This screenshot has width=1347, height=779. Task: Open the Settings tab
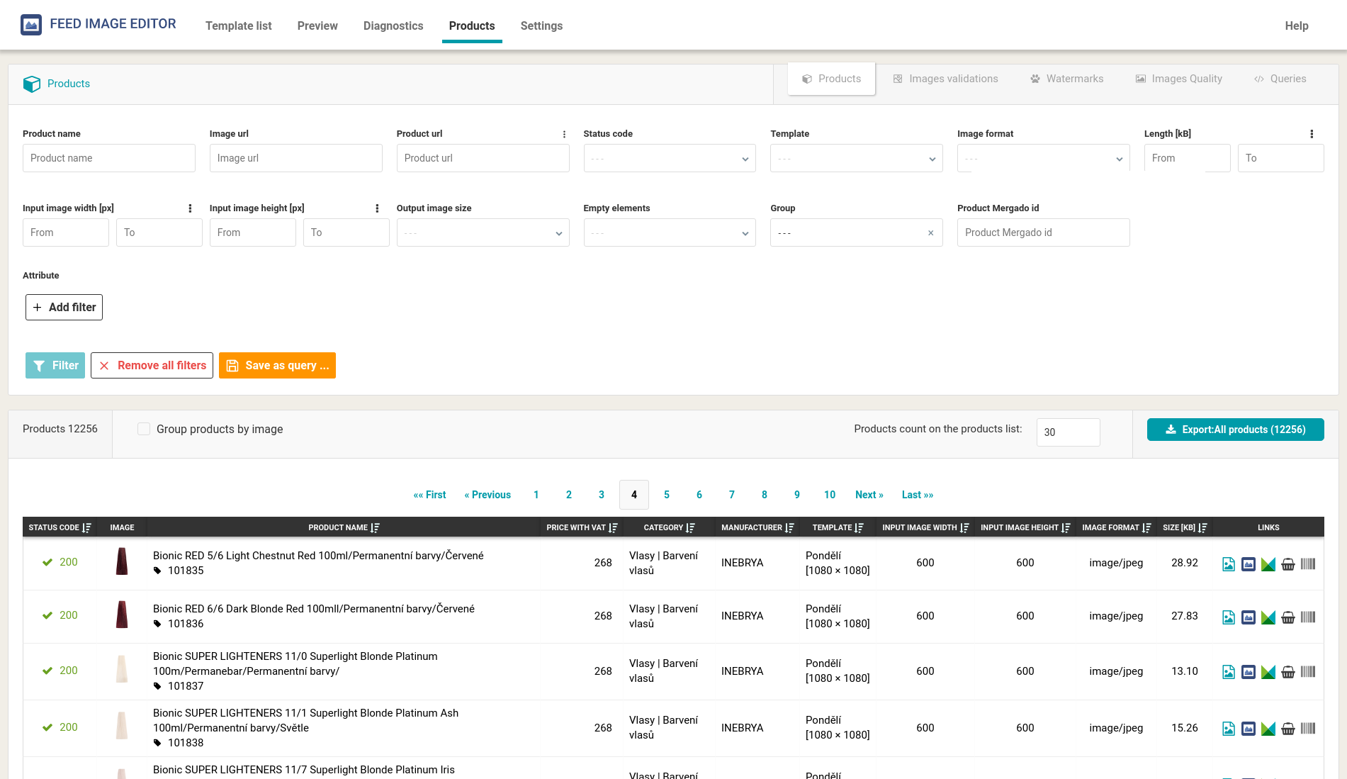541,26
